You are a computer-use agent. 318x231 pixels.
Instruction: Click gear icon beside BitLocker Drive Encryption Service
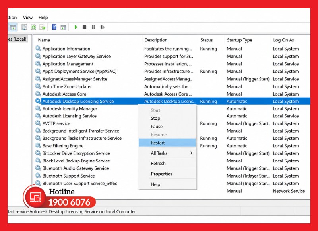[x=38, y=153]
